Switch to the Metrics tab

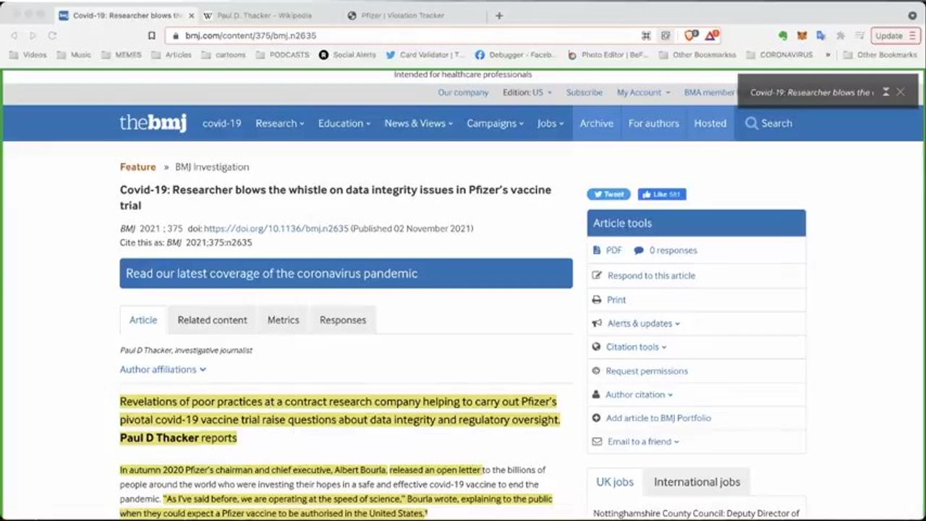click(x=283, y=320)
